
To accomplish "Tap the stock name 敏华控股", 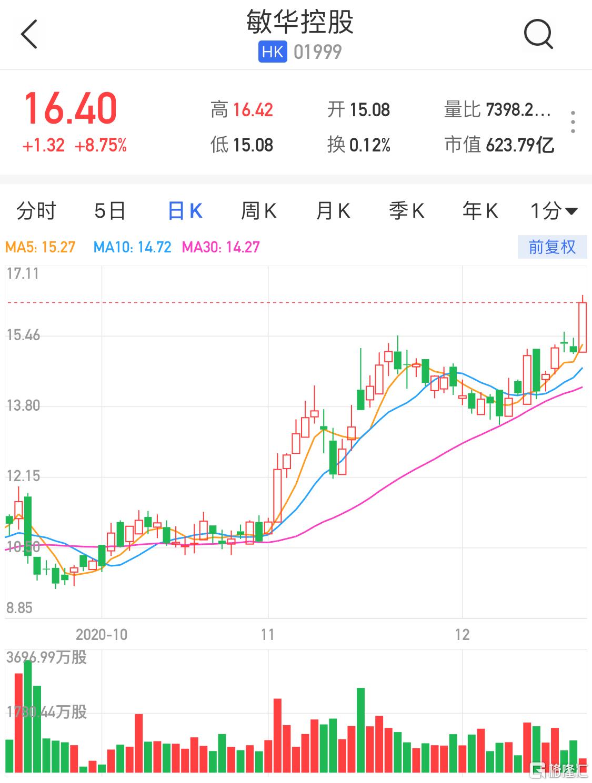I will point(300,22).
